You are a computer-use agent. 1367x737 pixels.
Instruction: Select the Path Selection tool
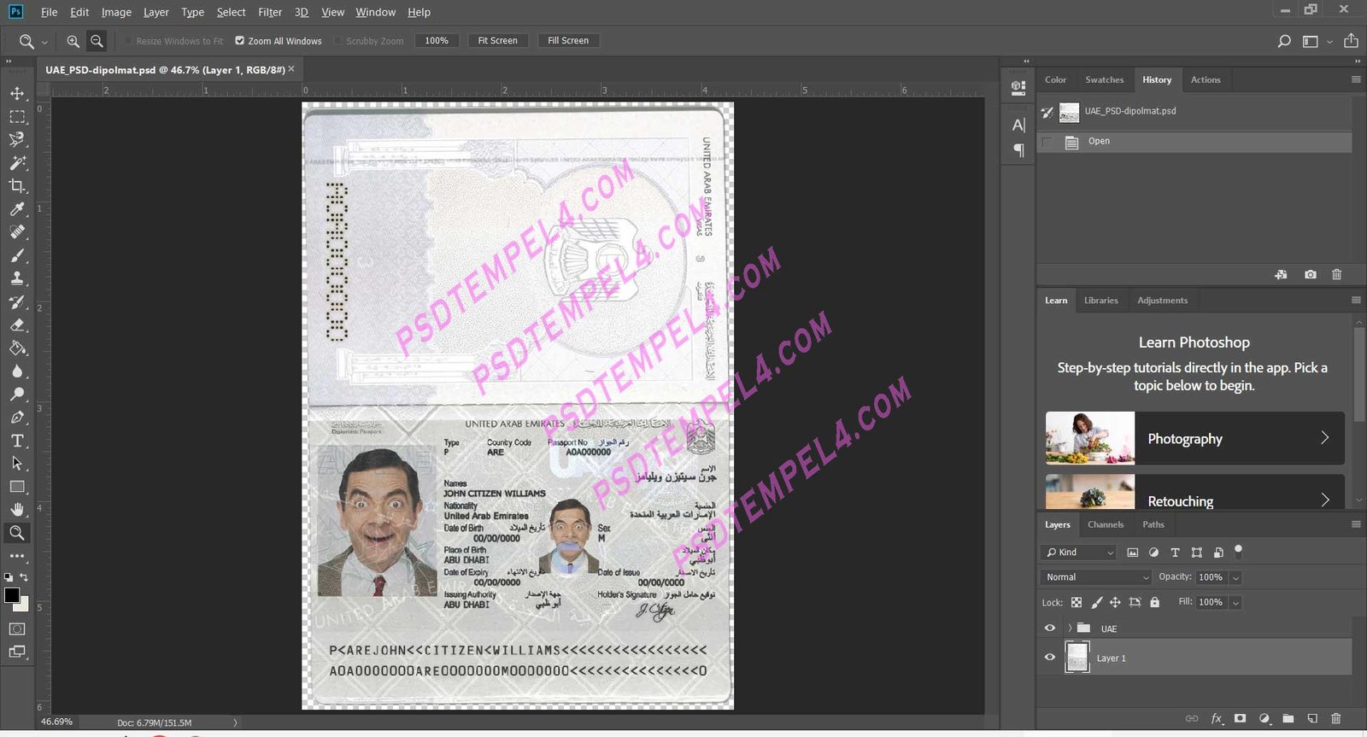click(x=17, y=464)
